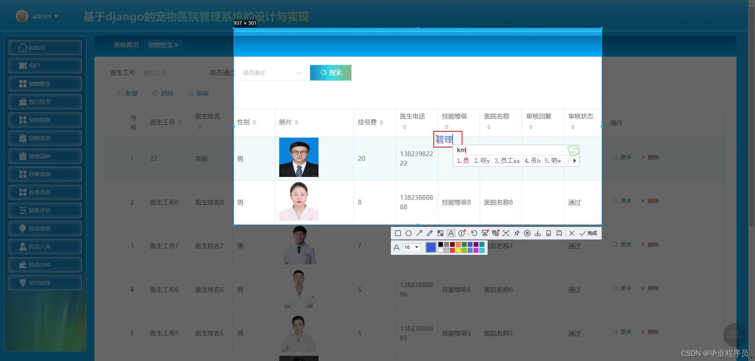Image resolution: width=755 pixels, height=361 pixels.
Task: Click 删除 for row 医生工号7
Action: point(650,245)
